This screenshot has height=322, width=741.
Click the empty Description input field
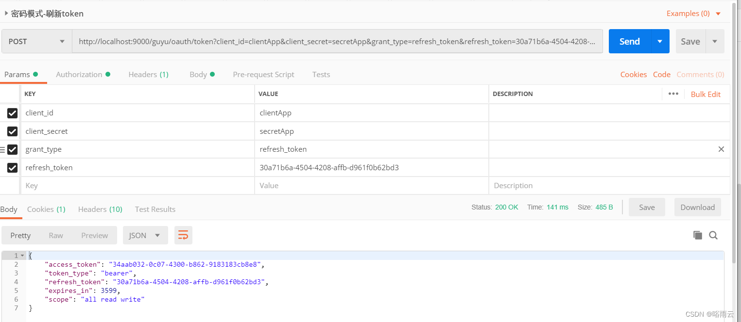pyautogui.click(x=609, y=186)
